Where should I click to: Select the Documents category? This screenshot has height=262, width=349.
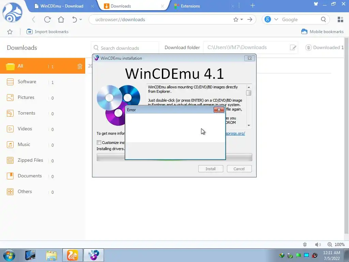(x=43, y=176)
